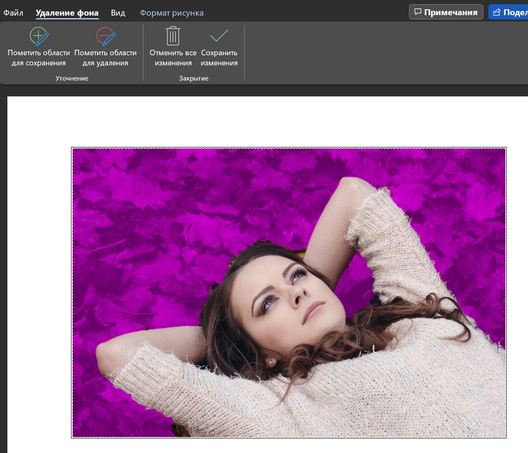Click the green checkmark keep changes icon
Viewport: 528px width, 453px height.
point(219,36)
